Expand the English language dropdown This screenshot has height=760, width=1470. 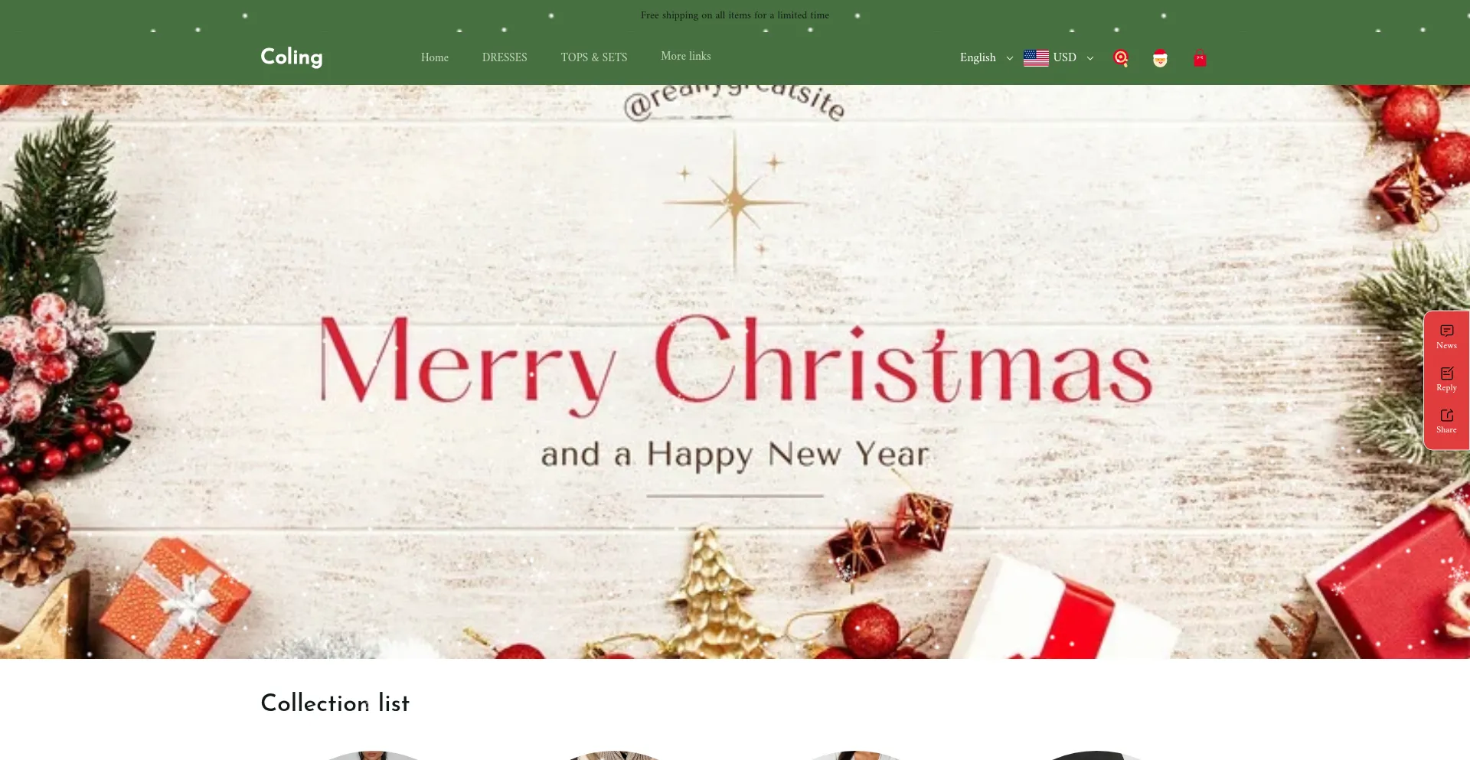point(986,58)
